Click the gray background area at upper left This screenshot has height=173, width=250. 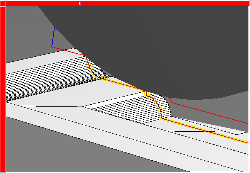[23, 31]
